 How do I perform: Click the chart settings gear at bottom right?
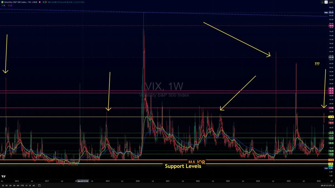click(332, 181)
